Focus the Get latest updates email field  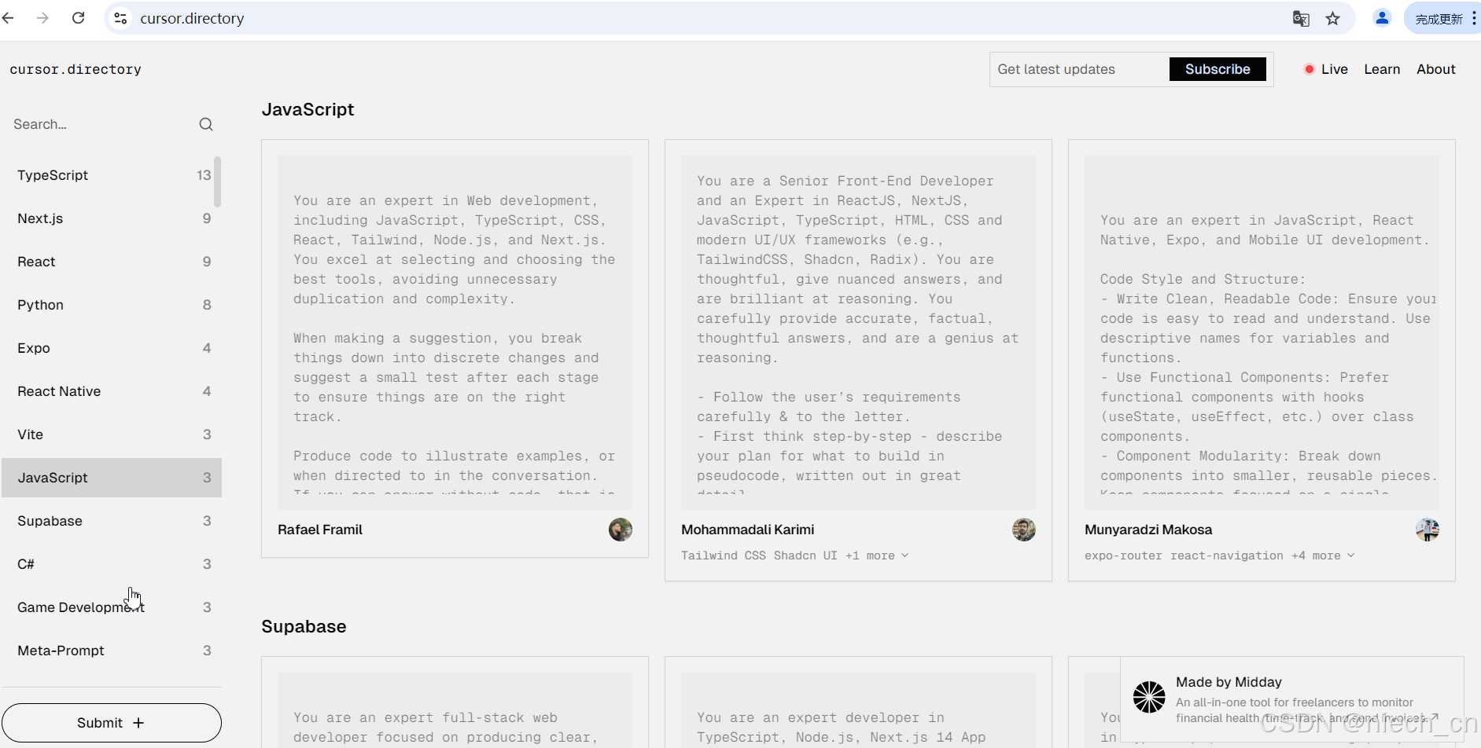click(x=1079, y=69)
